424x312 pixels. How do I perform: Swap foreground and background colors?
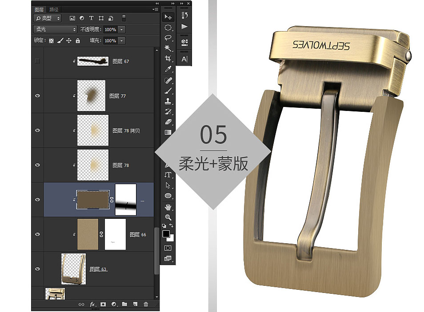171,225
